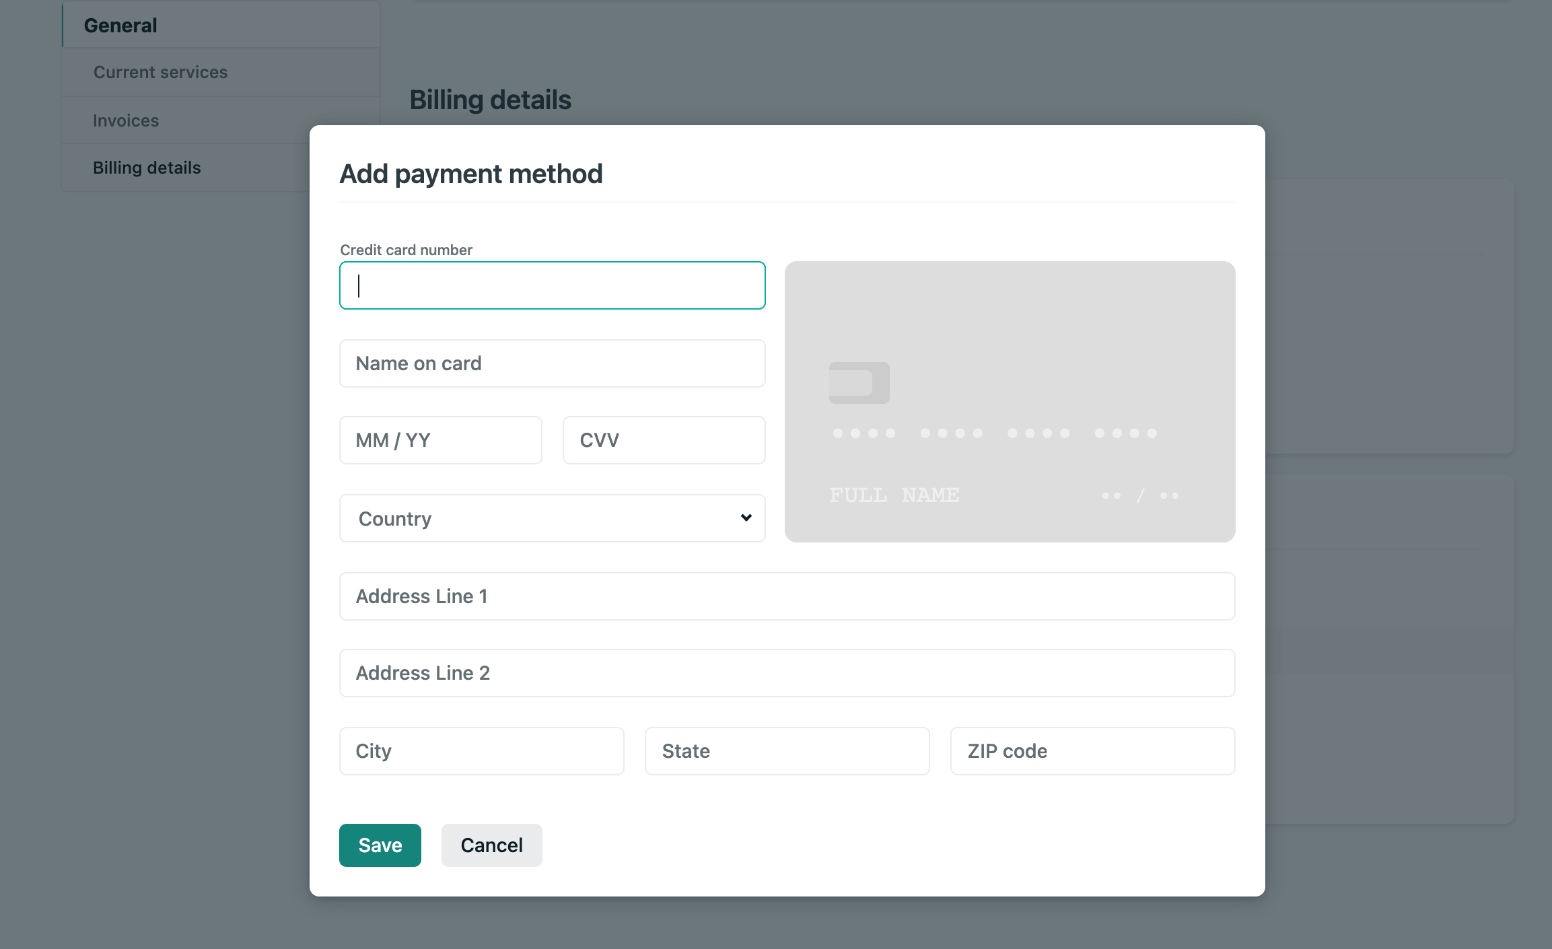Open Current services in sidebar

[160, 72]
